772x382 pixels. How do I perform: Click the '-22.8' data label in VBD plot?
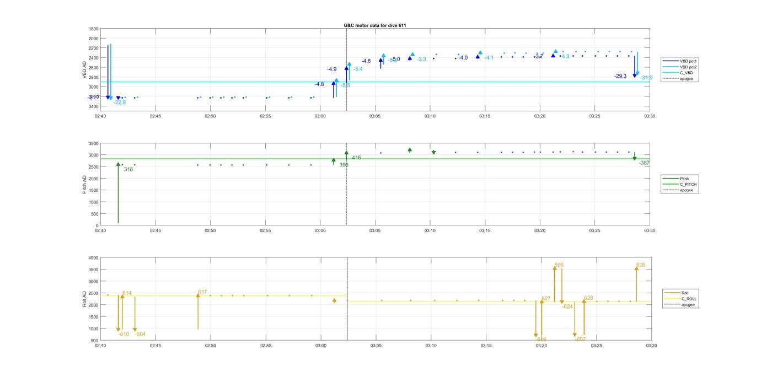pos(120,103)
